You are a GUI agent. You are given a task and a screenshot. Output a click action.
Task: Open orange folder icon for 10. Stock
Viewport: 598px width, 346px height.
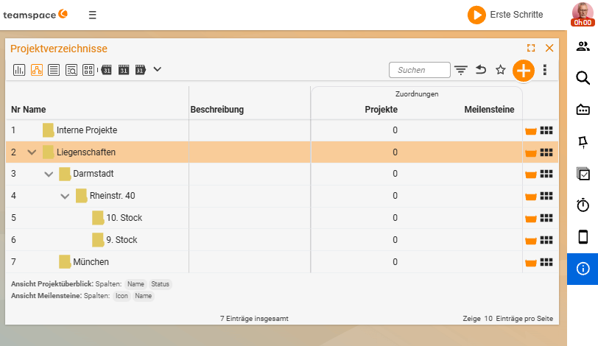click(530, 219)
